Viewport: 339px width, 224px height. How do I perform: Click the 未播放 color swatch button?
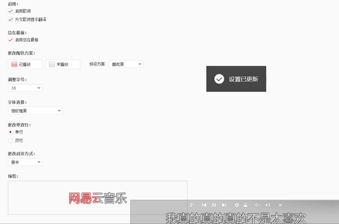pyautogui.click(x=63, y=64)
